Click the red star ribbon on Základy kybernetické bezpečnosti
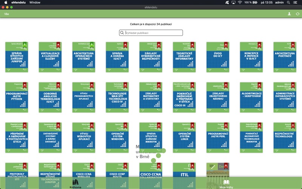This screenshot has height=189, width=302. click(x=159, y=45)
